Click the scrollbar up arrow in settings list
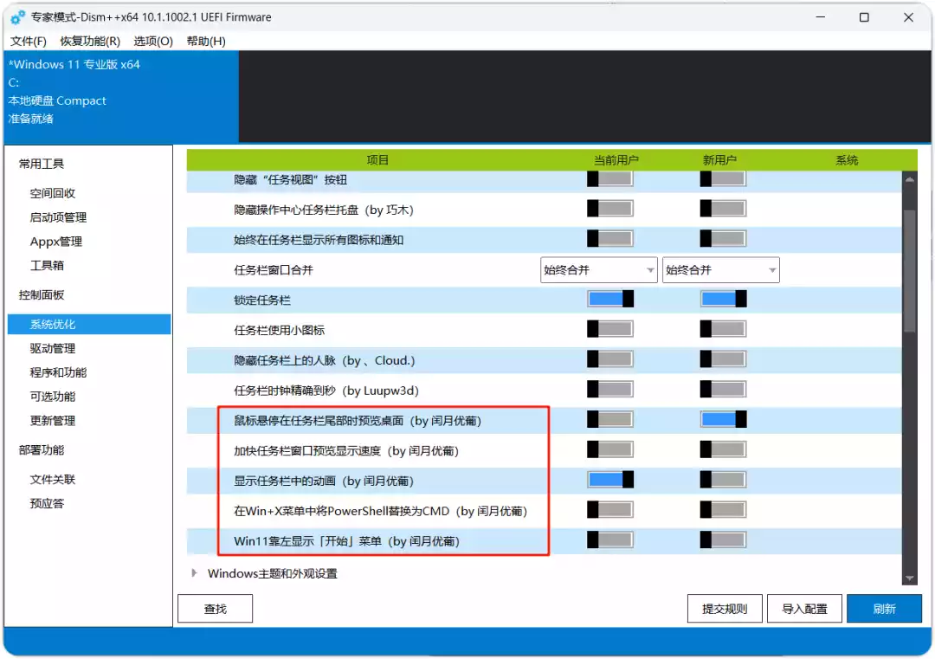 click(909, 179)
